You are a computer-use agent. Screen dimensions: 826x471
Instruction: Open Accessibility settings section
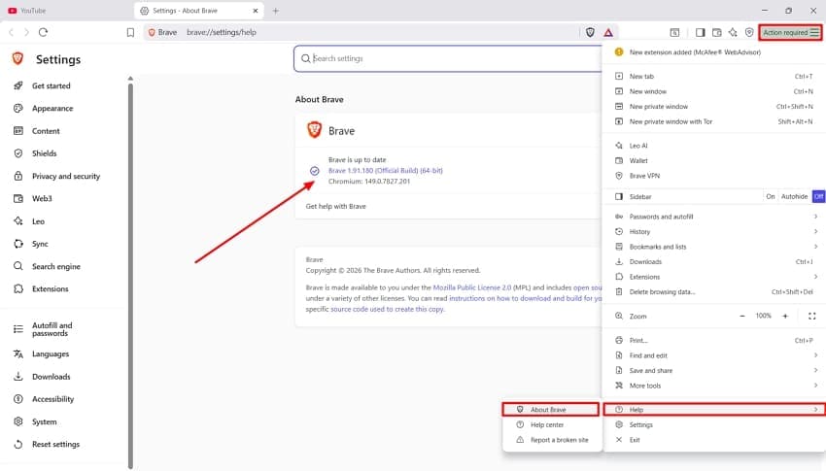pyautogui.click(x=52, y=399)
